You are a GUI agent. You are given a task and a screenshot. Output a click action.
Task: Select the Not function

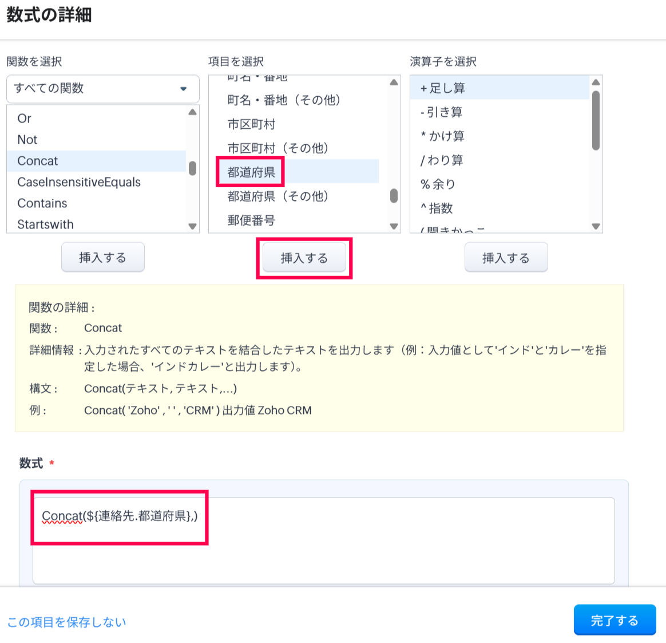click(x=27, y=140)
